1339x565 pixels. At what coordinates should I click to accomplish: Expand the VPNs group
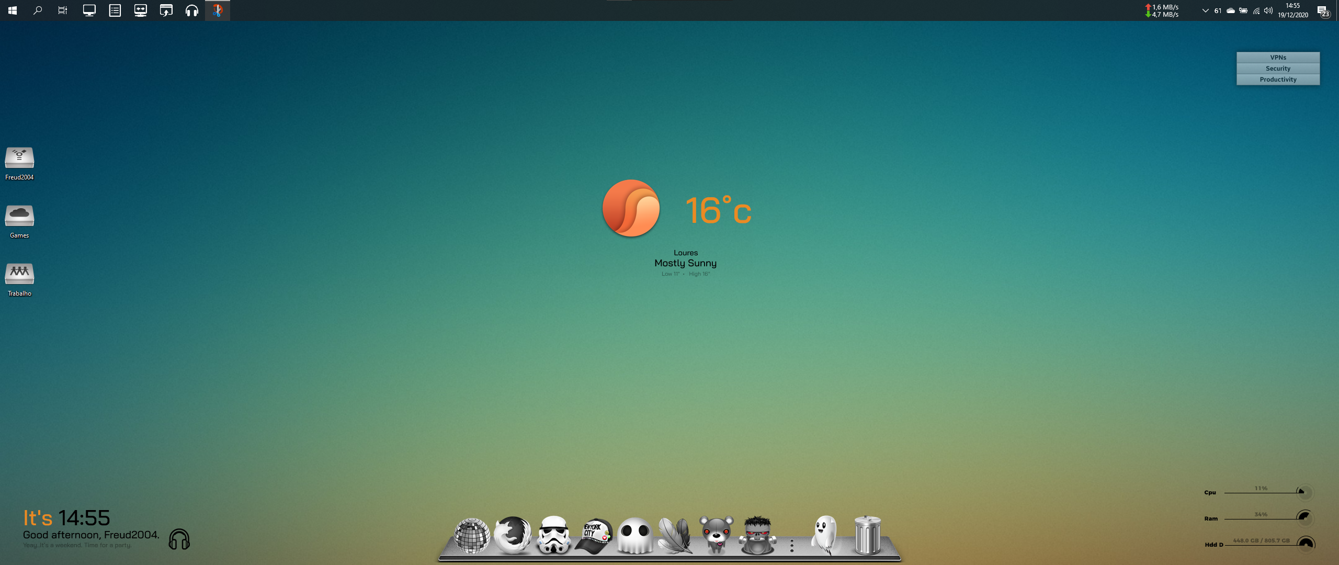tap(1277, 58)
